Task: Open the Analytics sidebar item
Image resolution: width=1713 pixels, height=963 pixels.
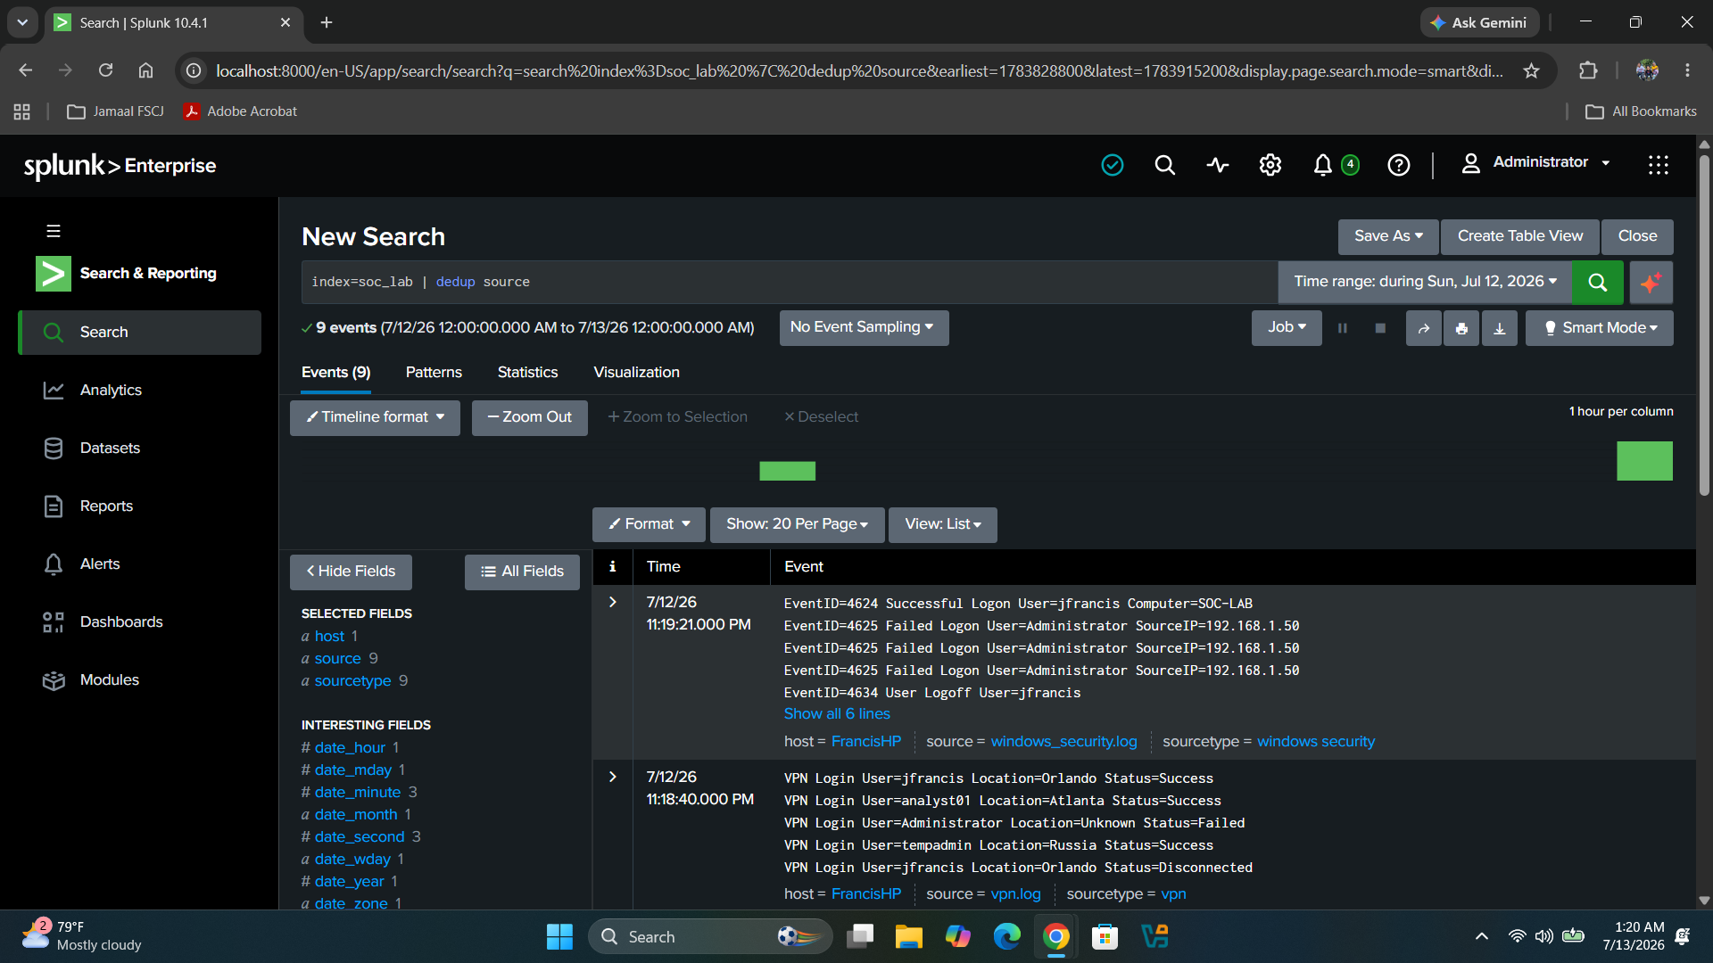Action: [139, 390]
